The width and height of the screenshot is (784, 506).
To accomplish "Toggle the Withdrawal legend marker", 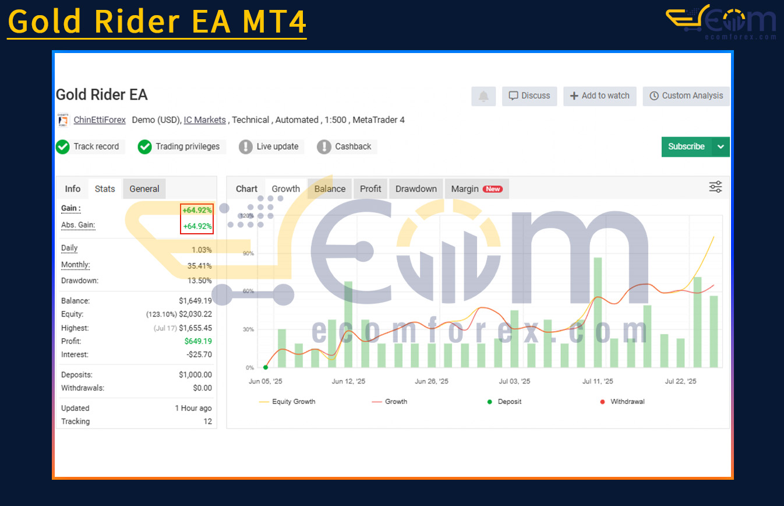I will (x=622, y=402).
